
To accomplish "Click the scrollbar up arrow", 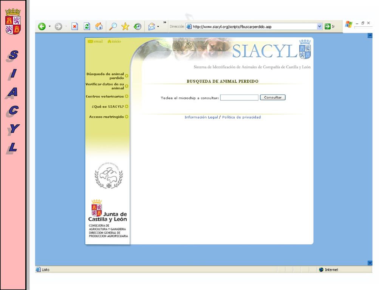I will pos(370,36).
